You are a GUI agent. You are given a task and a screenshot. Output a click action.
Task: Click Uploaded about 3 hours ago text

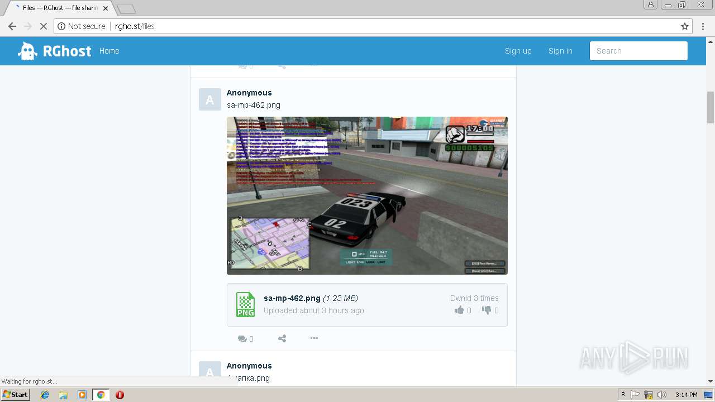[314, 310]
